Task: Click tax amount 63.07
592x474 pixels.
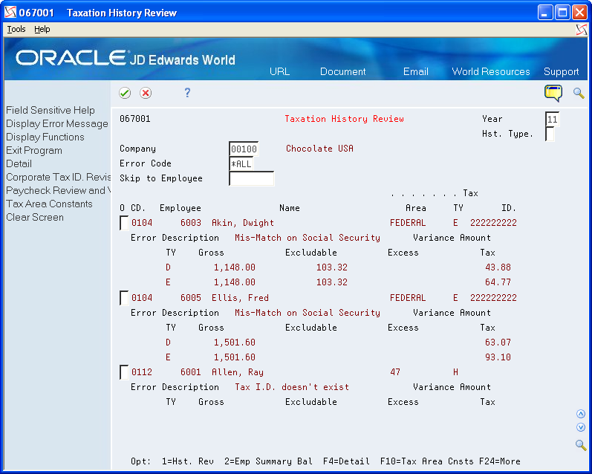Action: point(498,342)
